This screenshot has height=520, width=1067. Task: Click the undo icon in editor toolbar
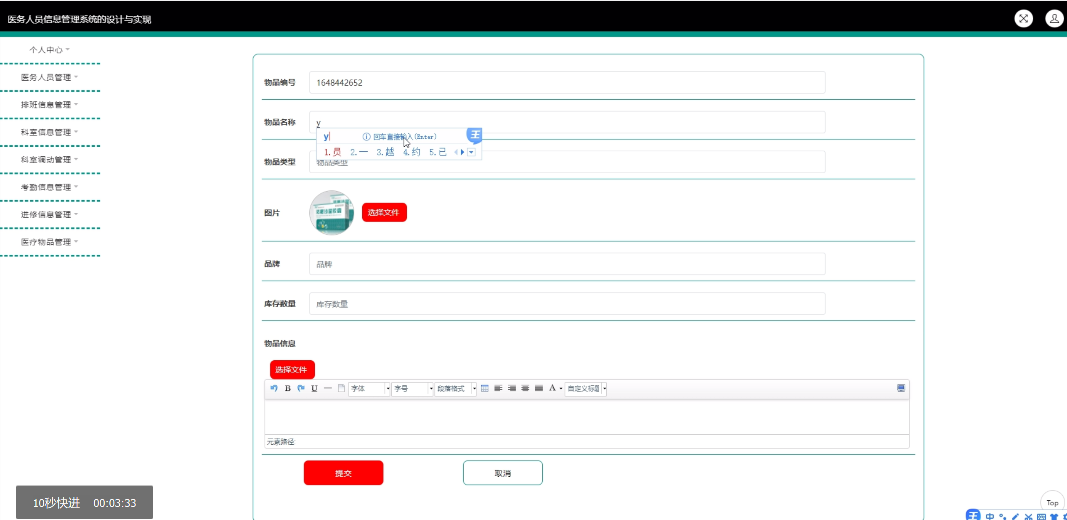[274, 388]
